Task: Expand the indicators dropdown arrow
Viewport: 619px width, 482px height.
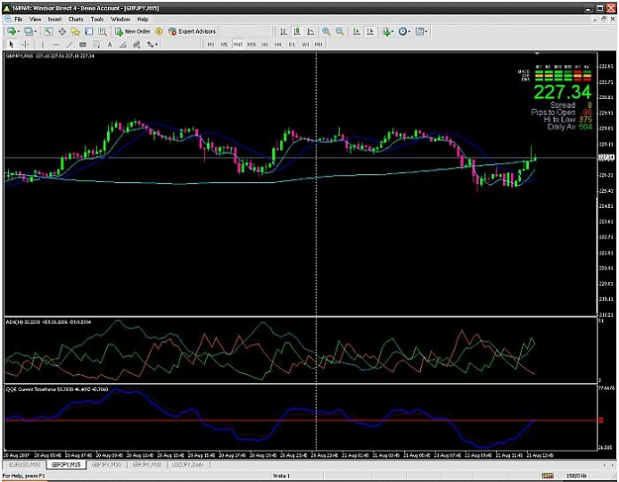Action: pos(392,31)
